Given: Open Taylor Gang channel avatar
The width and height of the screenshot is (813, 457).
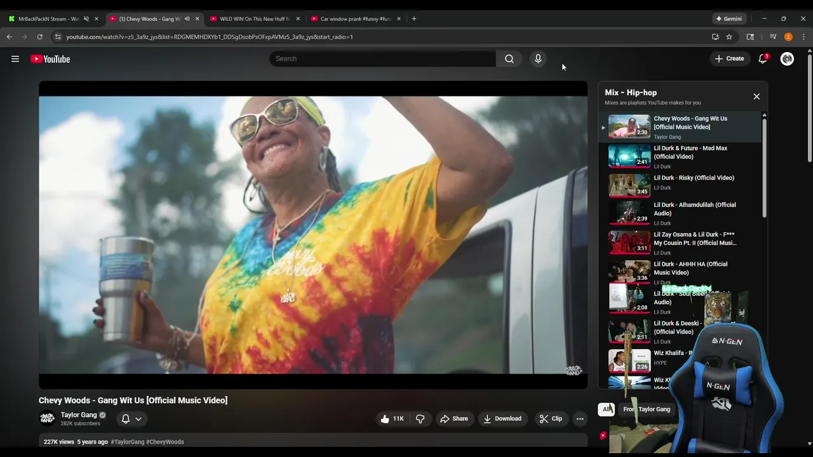Looking at the screenshot, I should click(x=47, y=418).
